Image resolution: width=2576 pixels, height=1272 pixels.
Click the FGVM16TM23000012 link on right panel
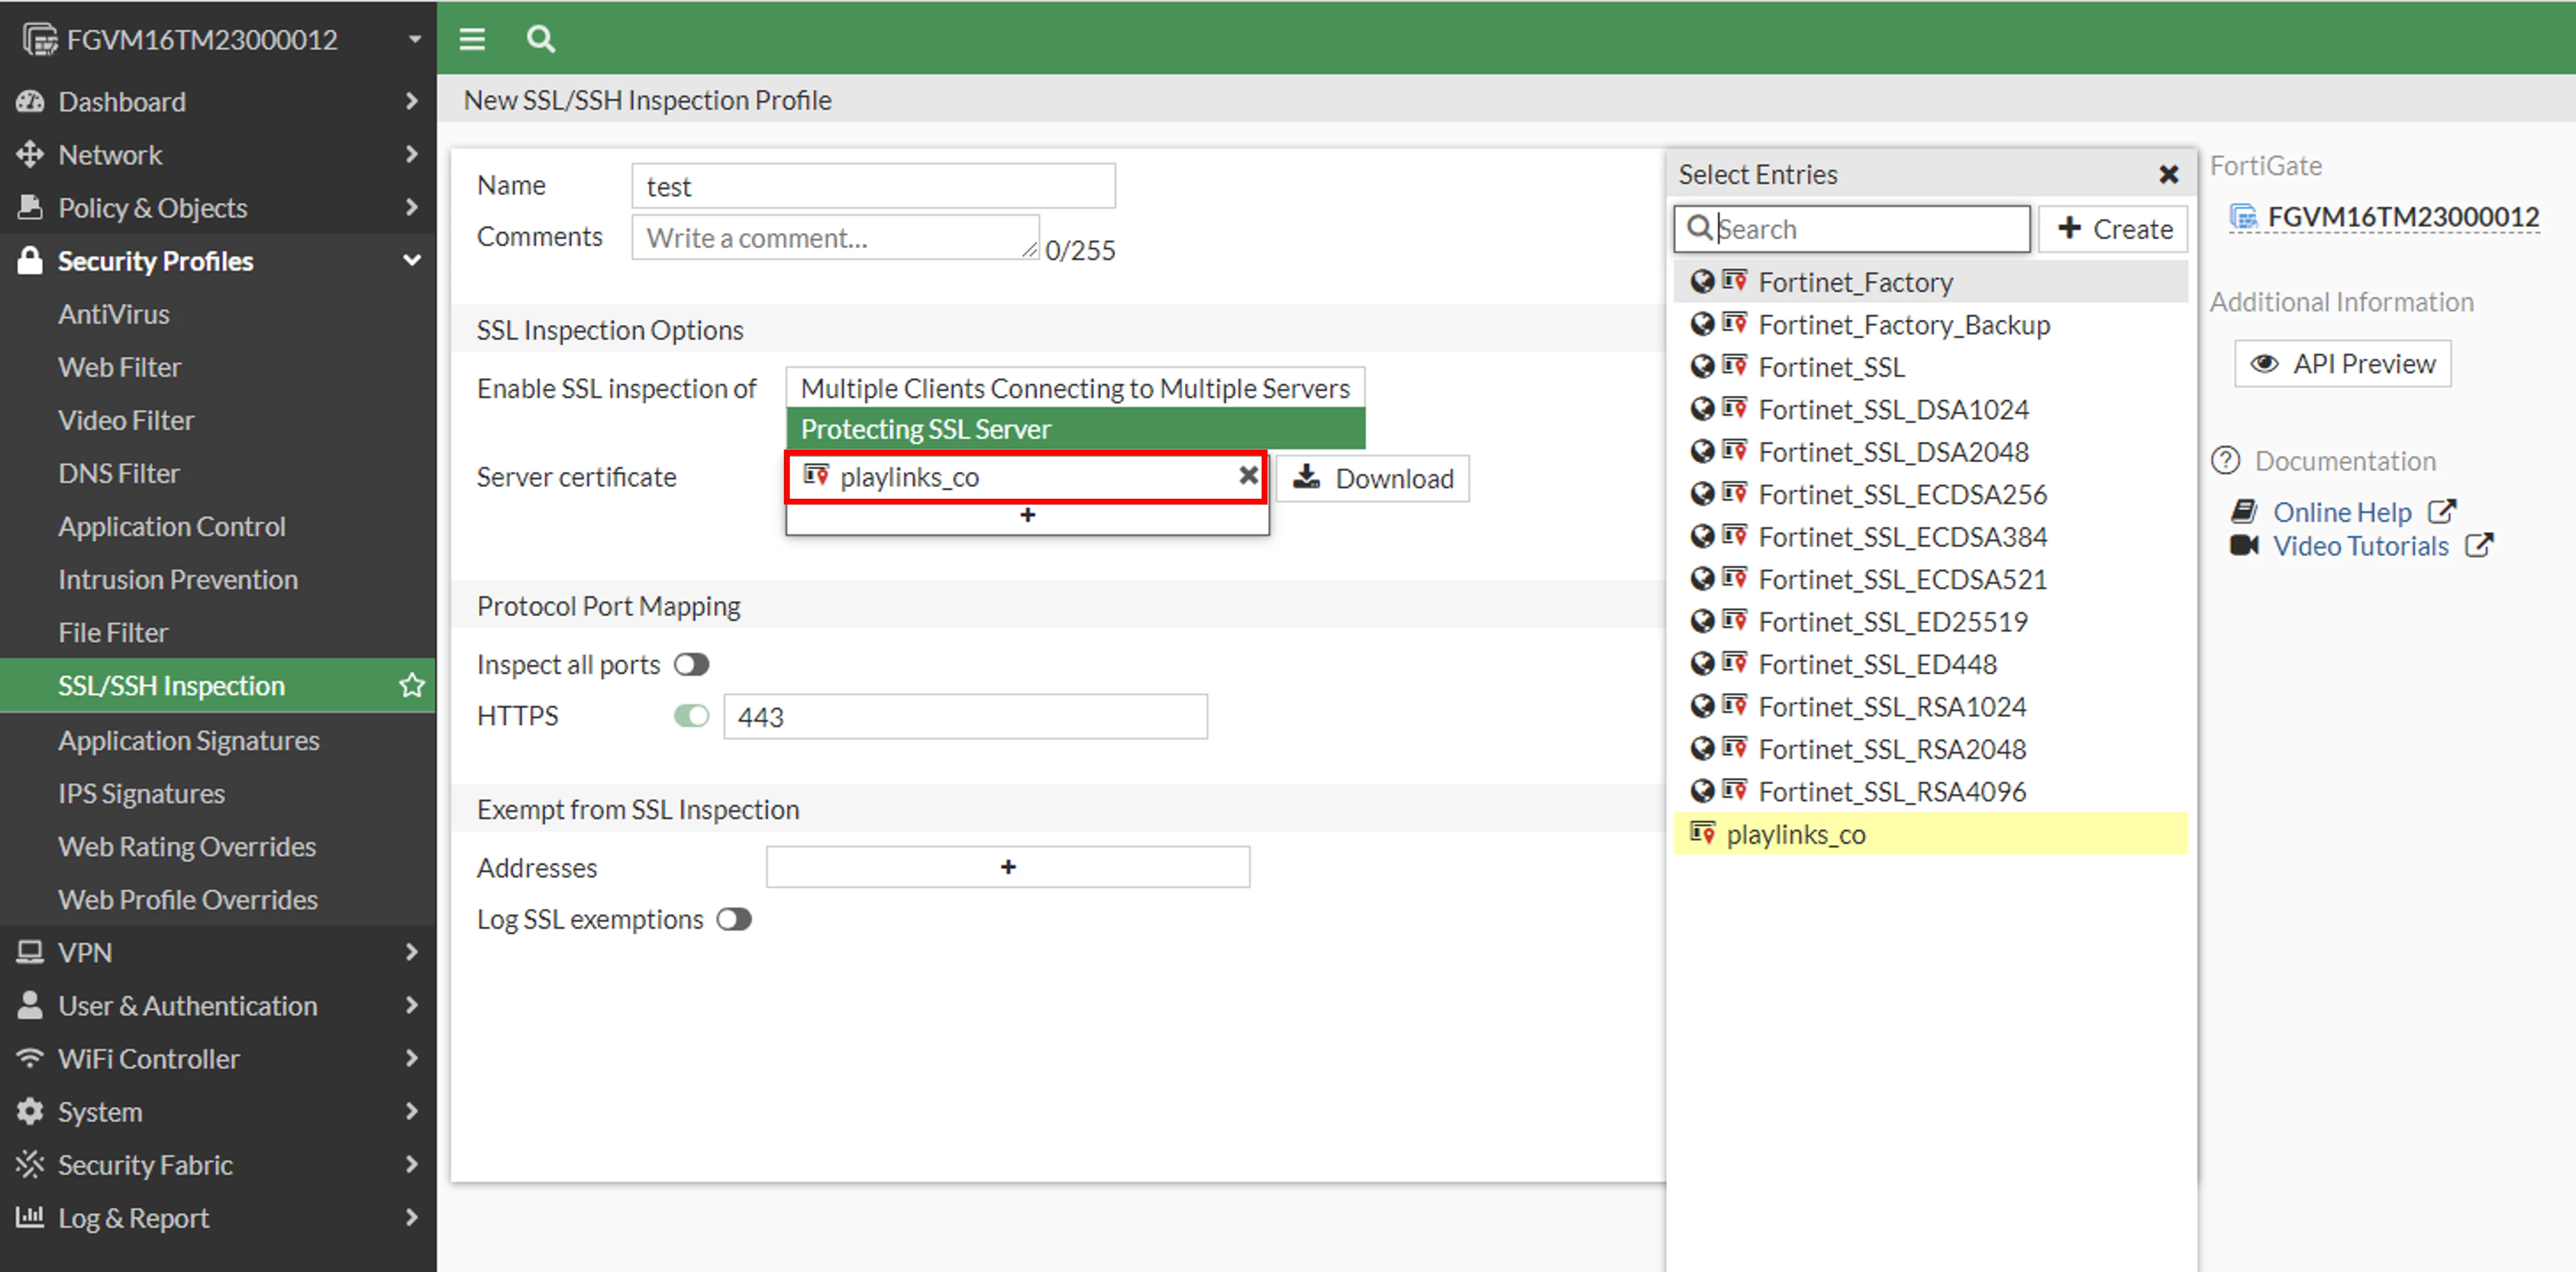pyautogui.click(x=2403, y=217)
